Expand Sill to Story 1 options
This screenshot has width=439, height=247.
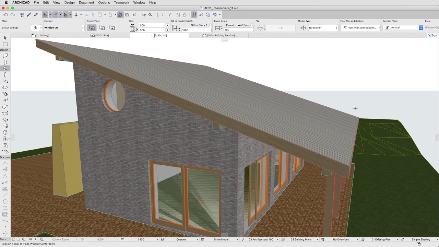[x=210, y=25]
